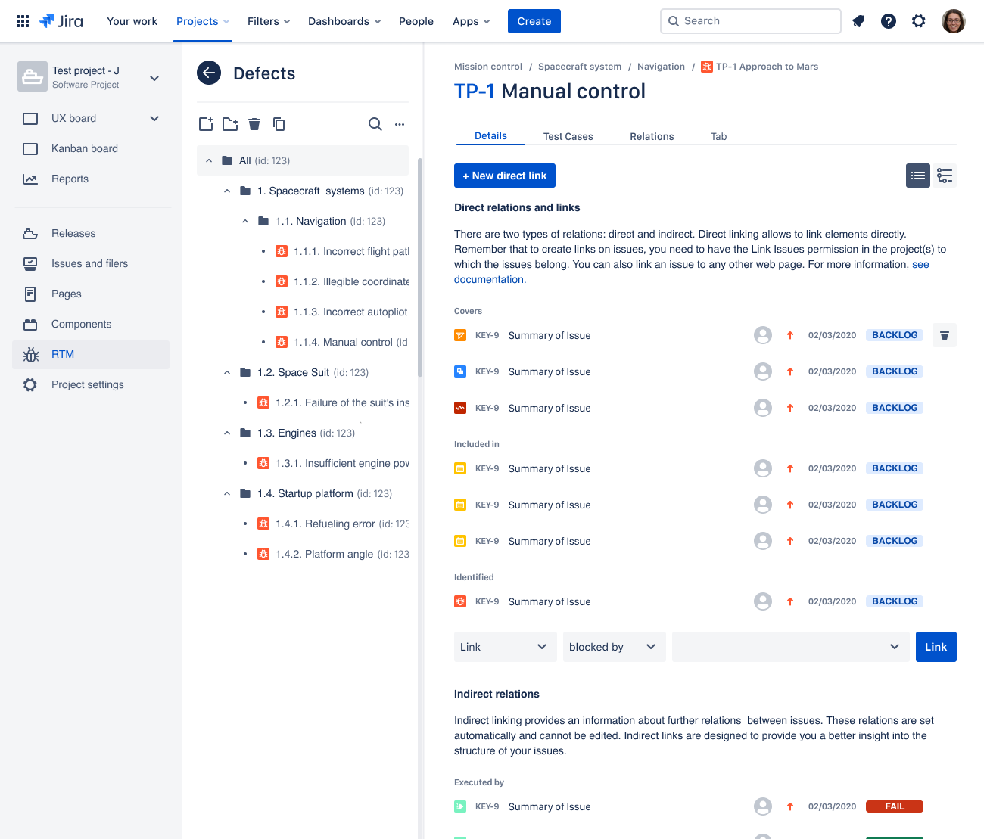
Task: Click the notifications bell icon
Action: click(858, 21)
